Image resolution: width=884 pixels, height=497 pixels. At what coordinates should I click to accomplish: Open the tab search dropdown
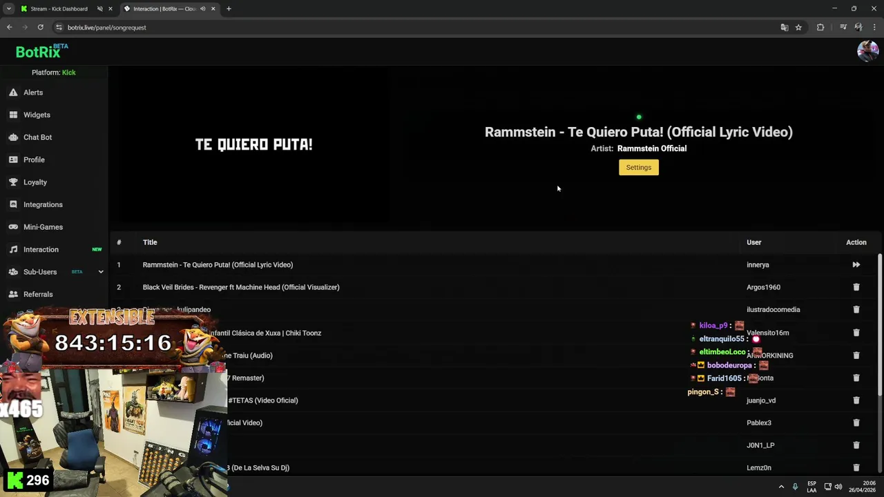coord(8,9)
